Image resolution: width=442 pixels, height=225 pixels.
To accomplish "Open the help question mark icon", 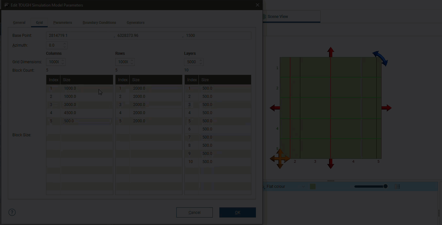I will click(12, 212).
